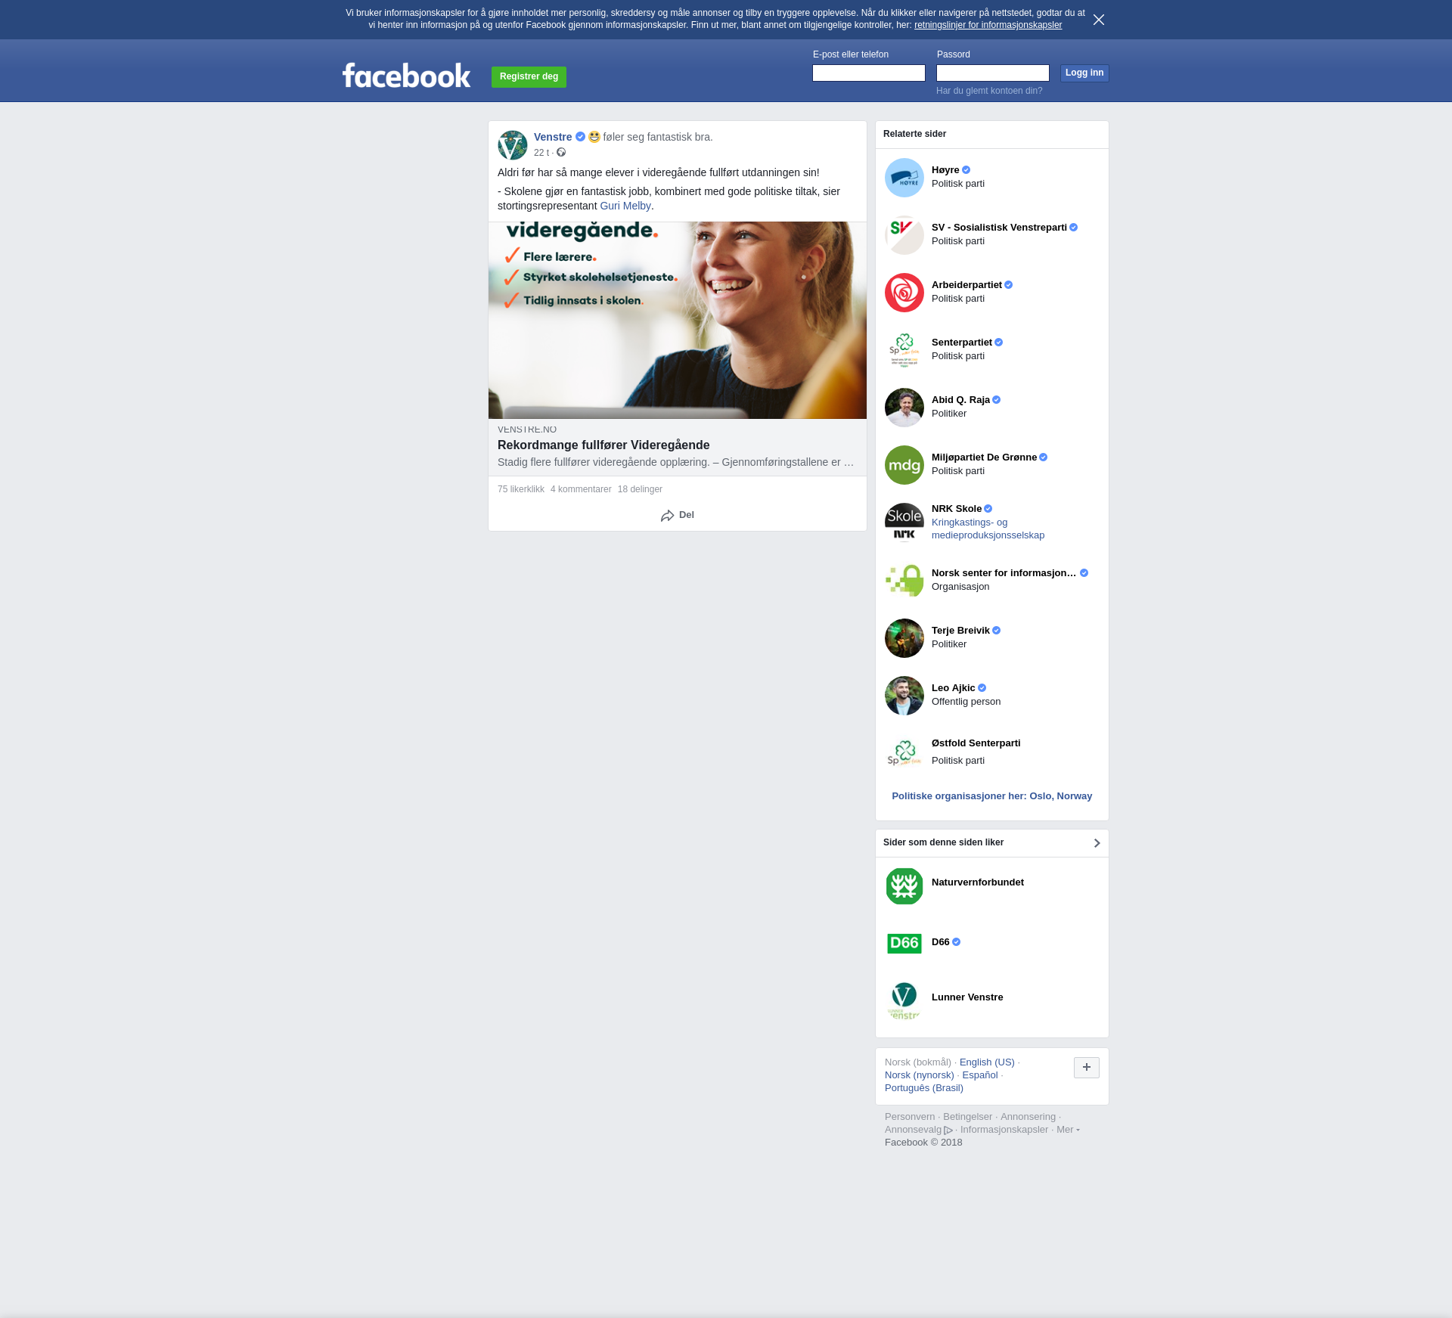Click the Facebook logo
This screenshot has height=1318, width=1452.
(406, 76)
